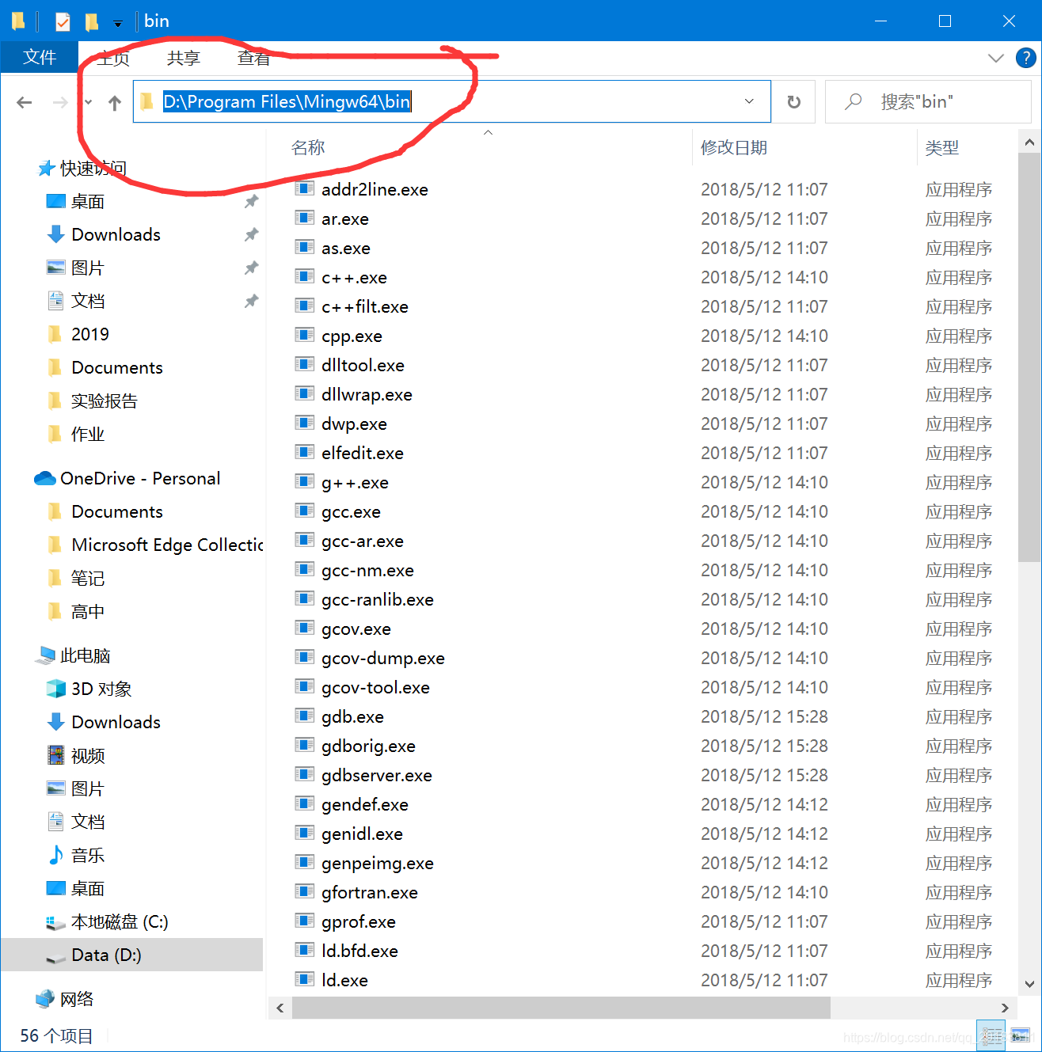Click quick access properties icon in title bar
The width and height of the screenshot is (1042, 1052).
point(63,21)
